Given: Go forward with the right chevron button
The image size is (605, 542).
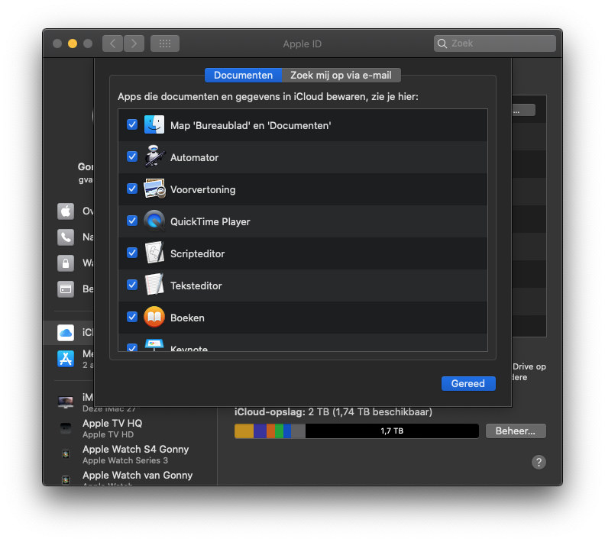Looking at the screenshot, I should pos(134,44).
